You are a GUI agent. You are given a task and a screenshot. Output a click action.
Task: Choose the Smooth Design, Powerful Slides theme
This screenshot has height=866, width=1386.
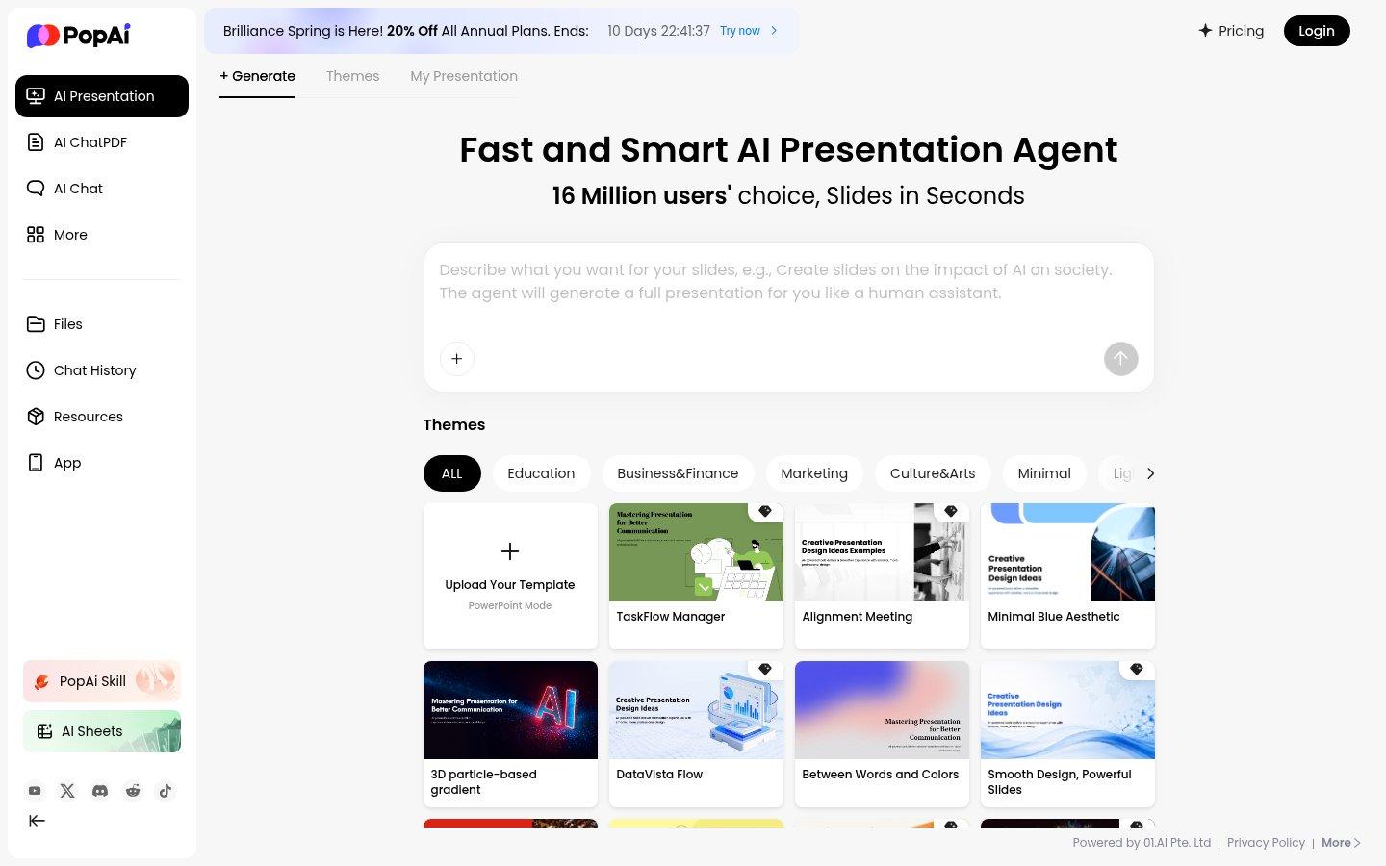pos(1067,733)
